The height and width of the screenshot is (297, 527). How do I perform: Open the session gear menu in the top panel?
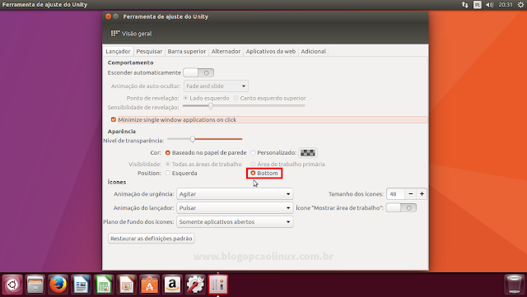[520, 5]
